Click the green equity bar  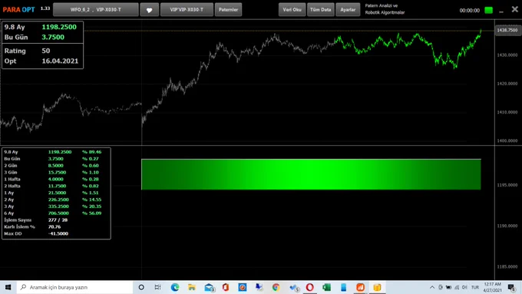coord(311,174)
